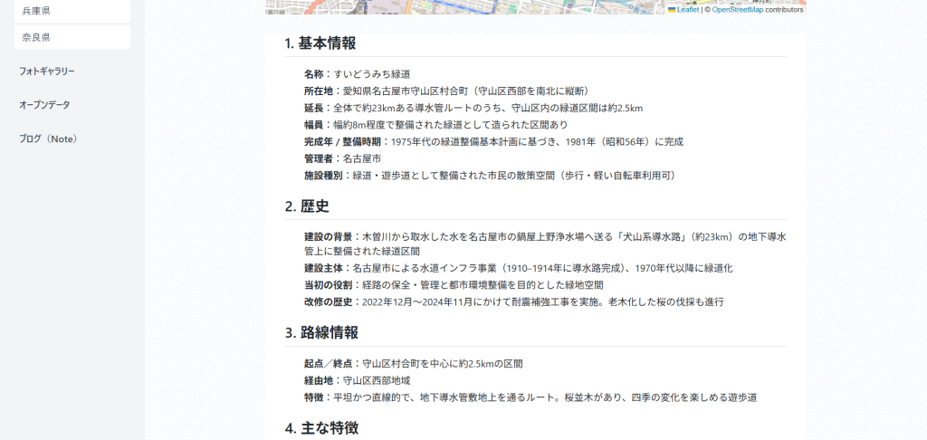Open the Leaflet attribution link
Viewport: 927px width, 440px height.
pyautogui.click(x=687, y=10)
